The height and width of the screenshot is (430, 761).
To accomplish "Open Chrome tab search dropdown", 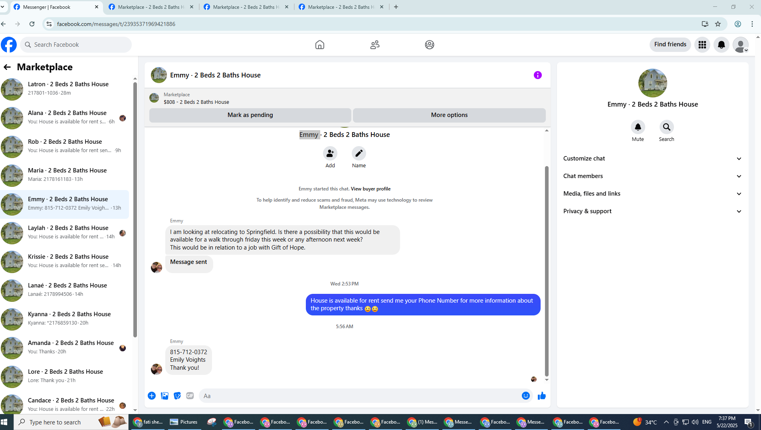I will 3,7.
